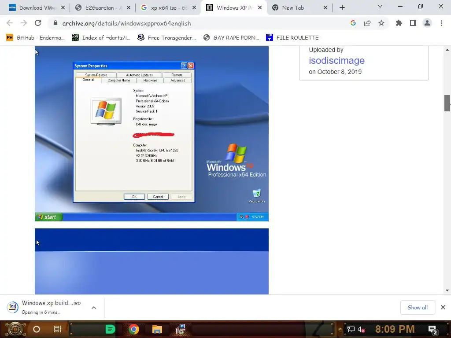This screenshot has width=451, height=338.
Task: Open the FILE ROULETTE bookmark
Action: (x=292, y=38)
